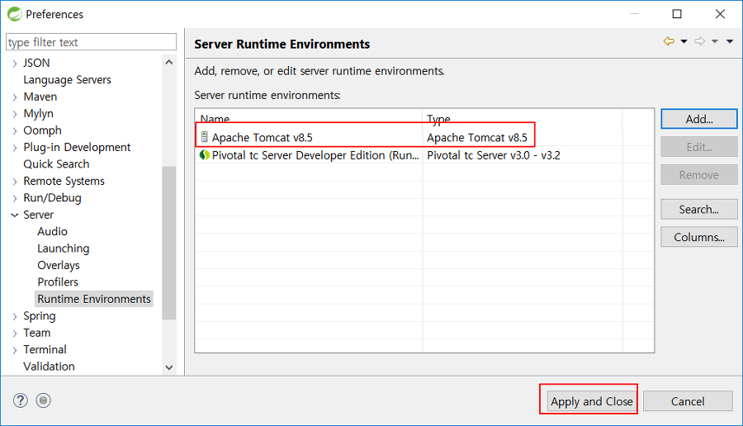Open the Overlays page under Server

pyautogui.click(x=59, y=265)
